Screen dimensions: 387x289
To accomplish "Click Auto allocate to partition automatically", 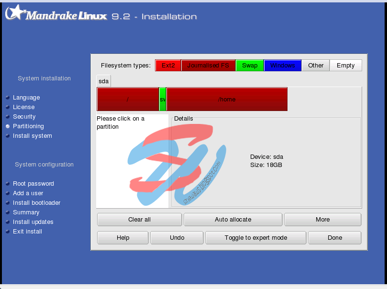I will point(233,219).
